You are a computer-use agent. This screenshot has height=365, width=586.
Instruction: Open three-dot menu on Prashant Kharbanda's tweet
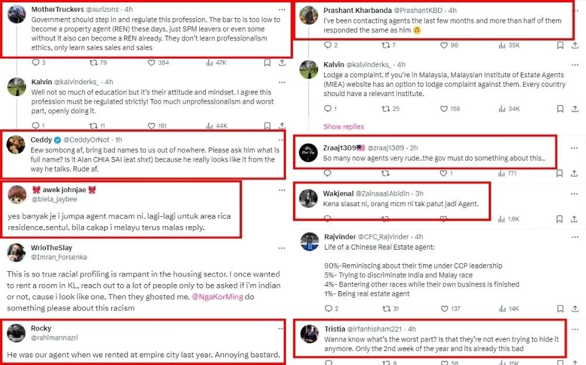pyautogui.click(x=574, y=10)
